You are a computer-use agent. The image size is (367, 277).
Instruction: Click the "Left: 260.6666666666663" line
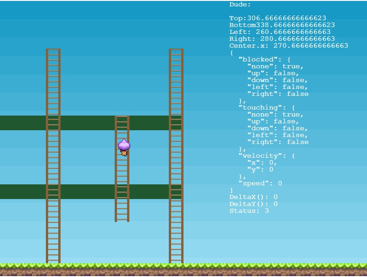(x=280, y=32)
